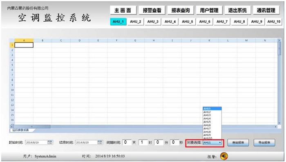The image size is (286, 162).
Task: Click the alarm speaker icon
Action: tap(224, 156)
